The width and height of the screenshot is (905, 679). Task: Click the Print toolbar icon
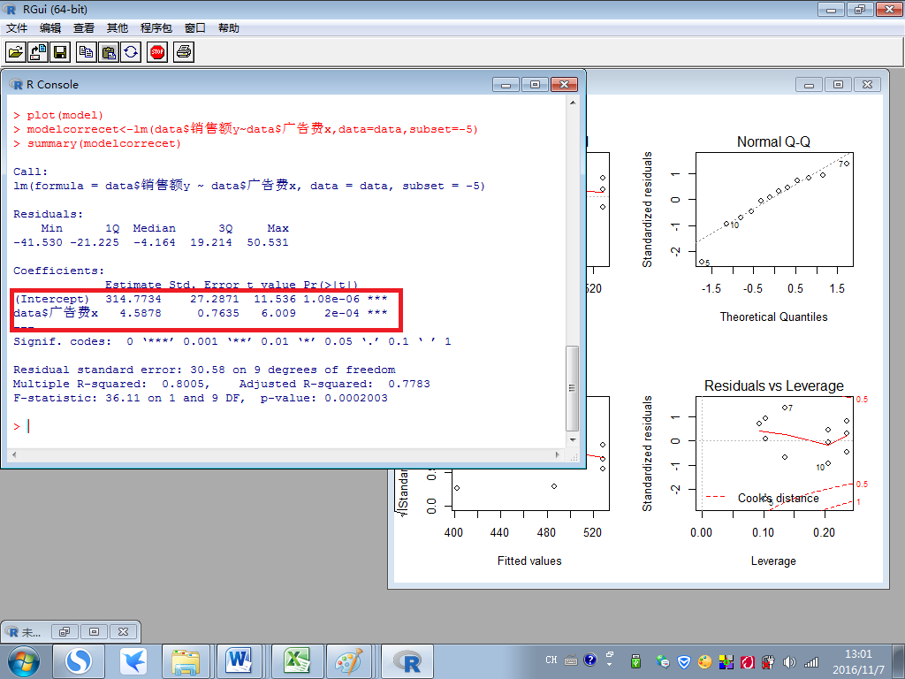click(x=183, y=52)
